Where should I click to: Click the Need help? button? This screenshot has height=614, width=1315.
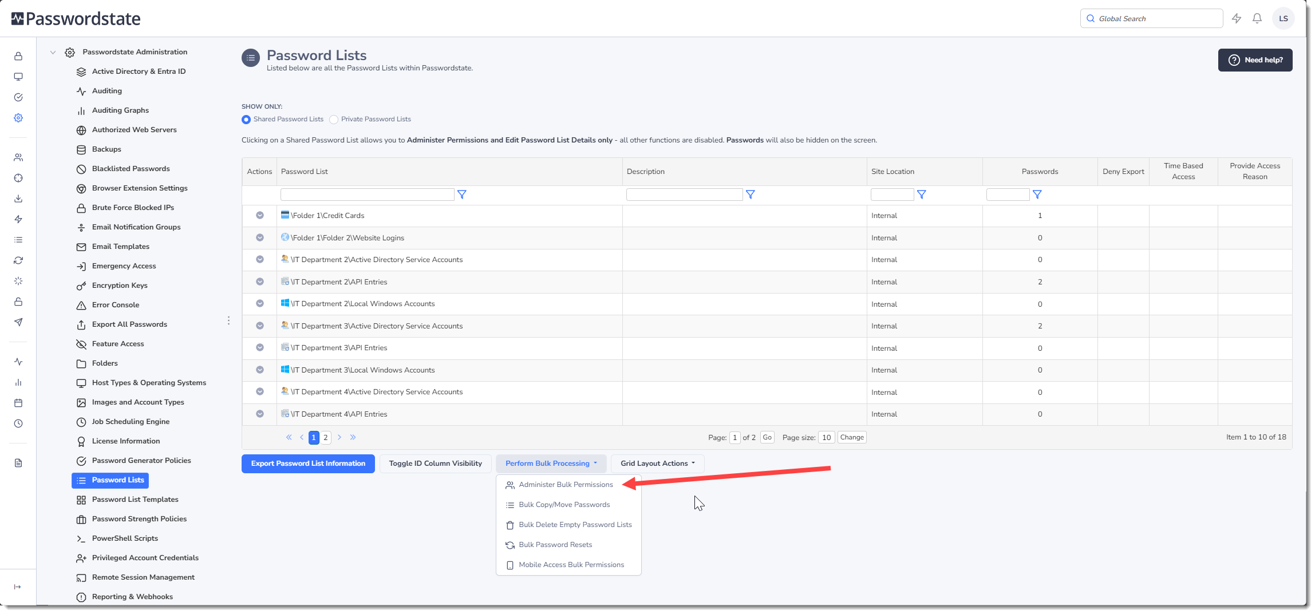point(1255,60)
